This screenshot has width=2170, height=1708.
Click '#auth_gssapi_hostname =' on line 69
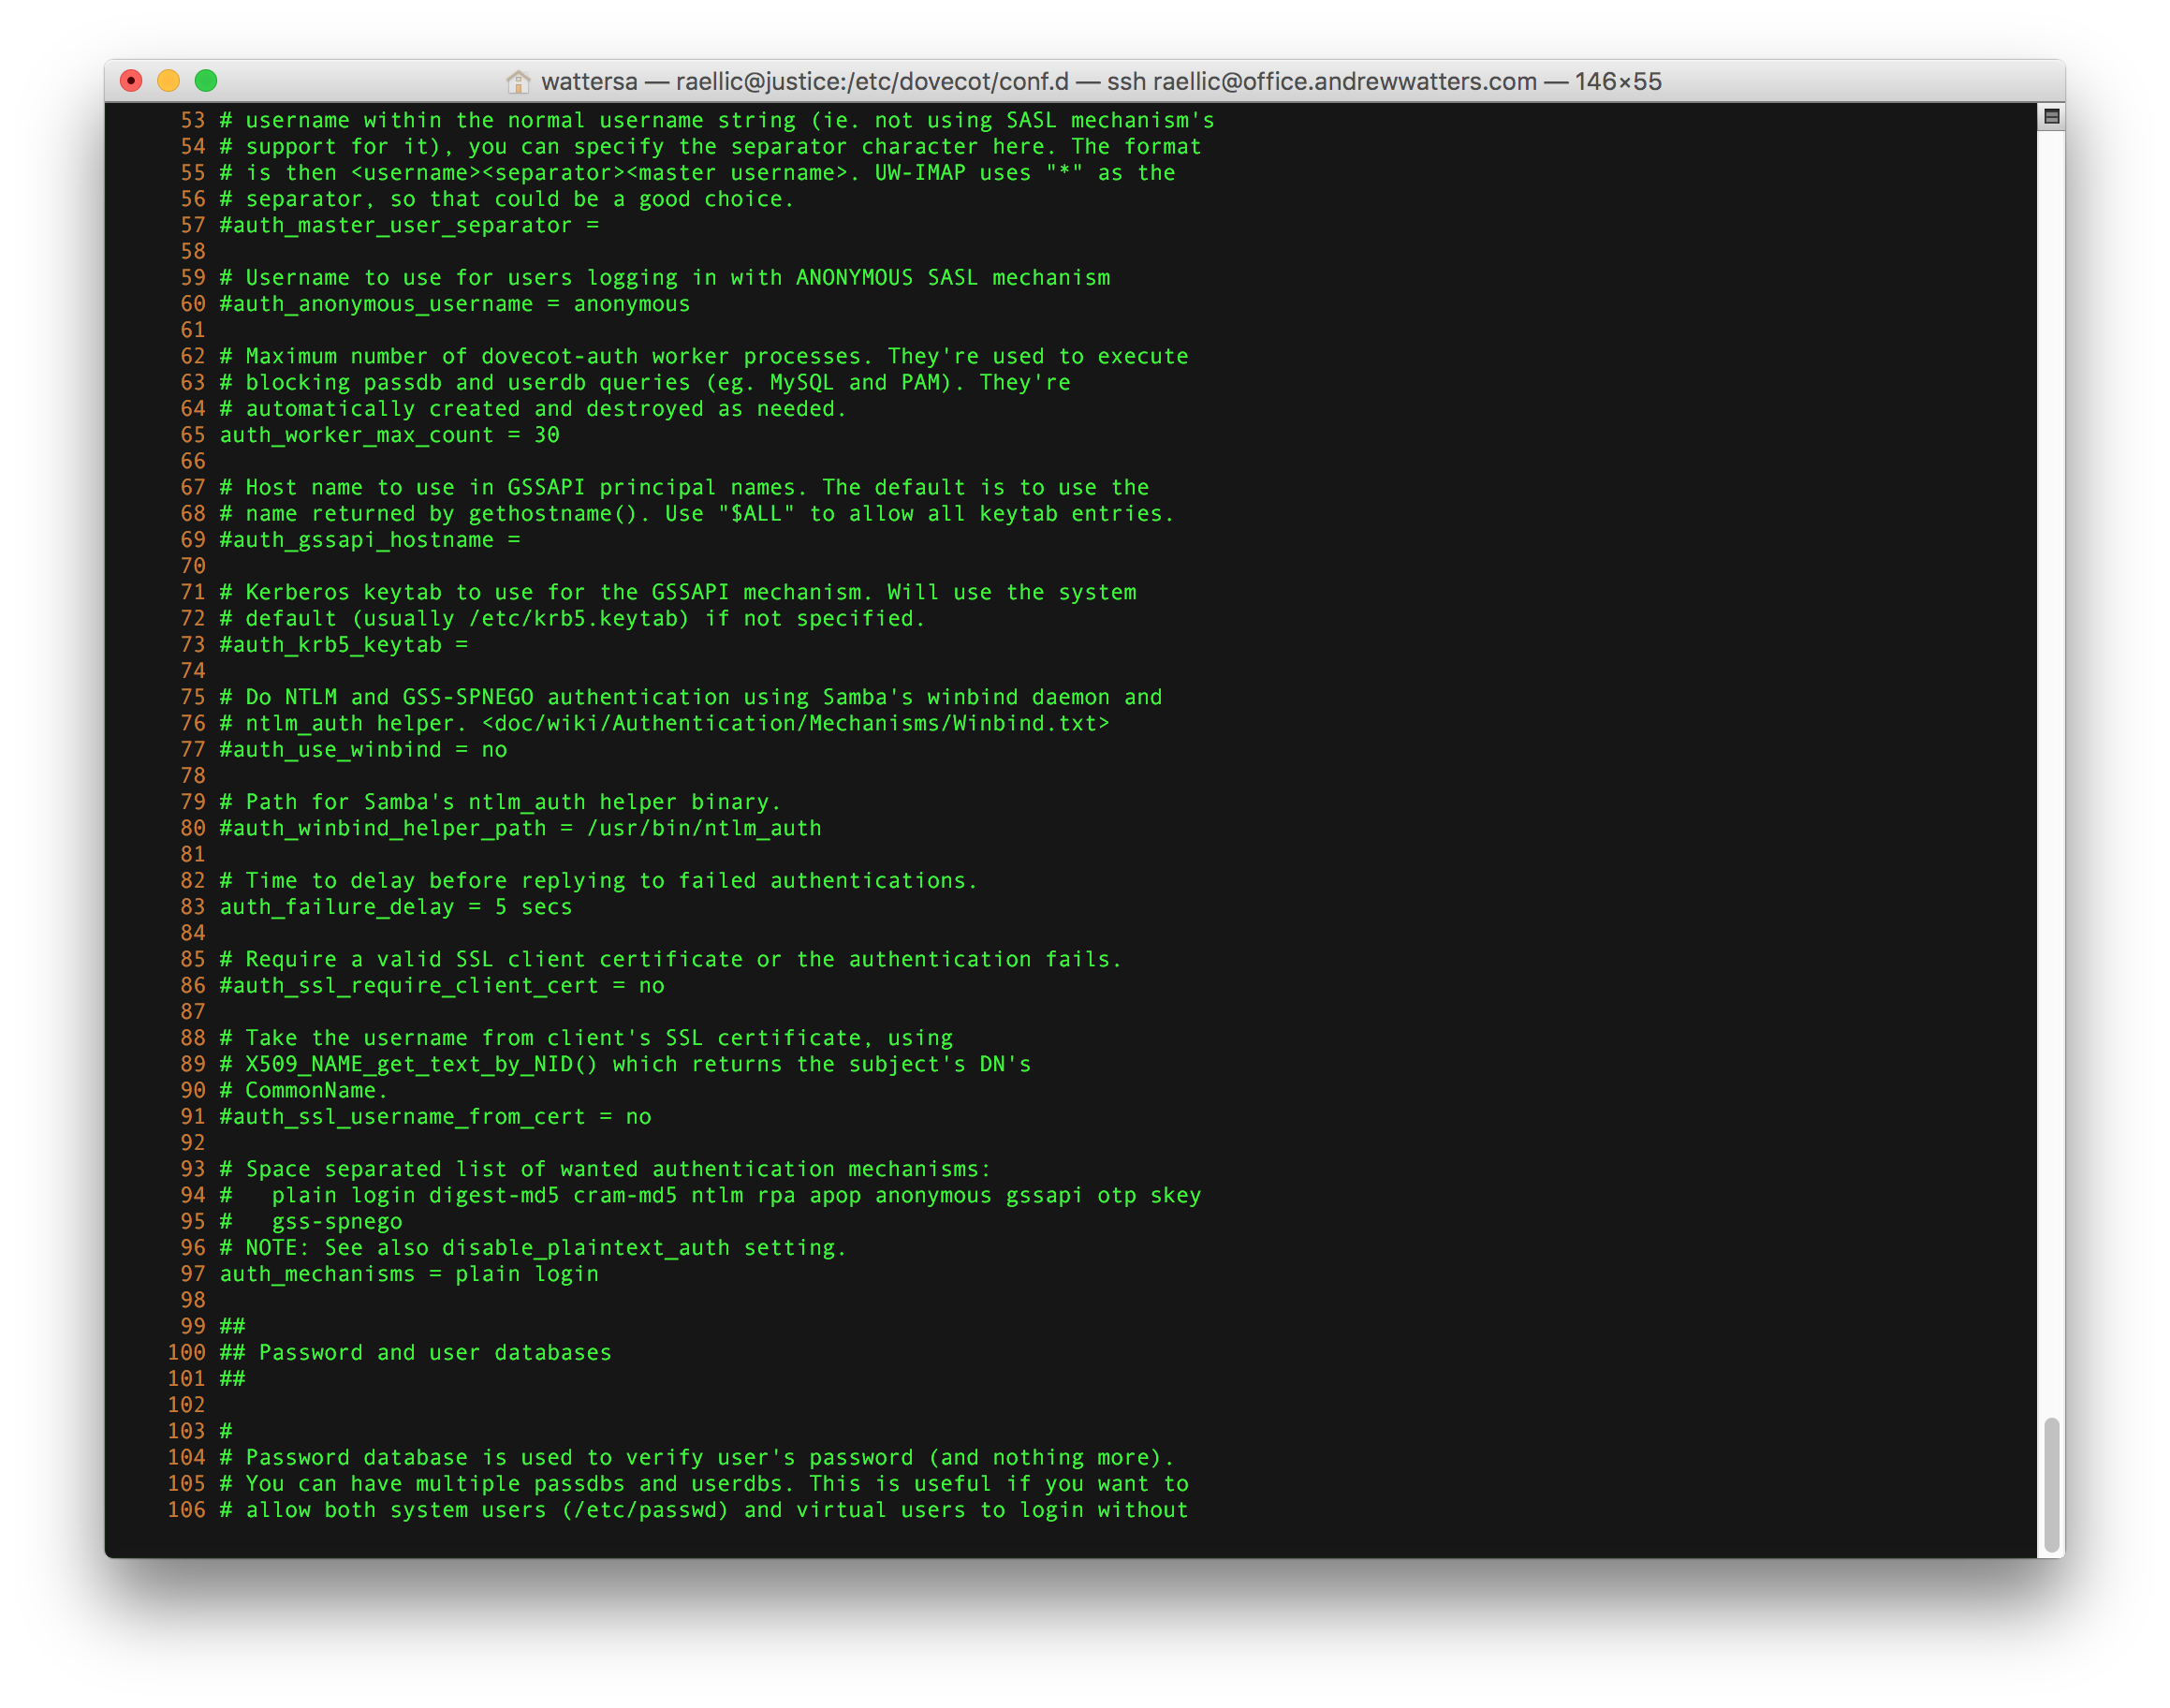[370, 540]
